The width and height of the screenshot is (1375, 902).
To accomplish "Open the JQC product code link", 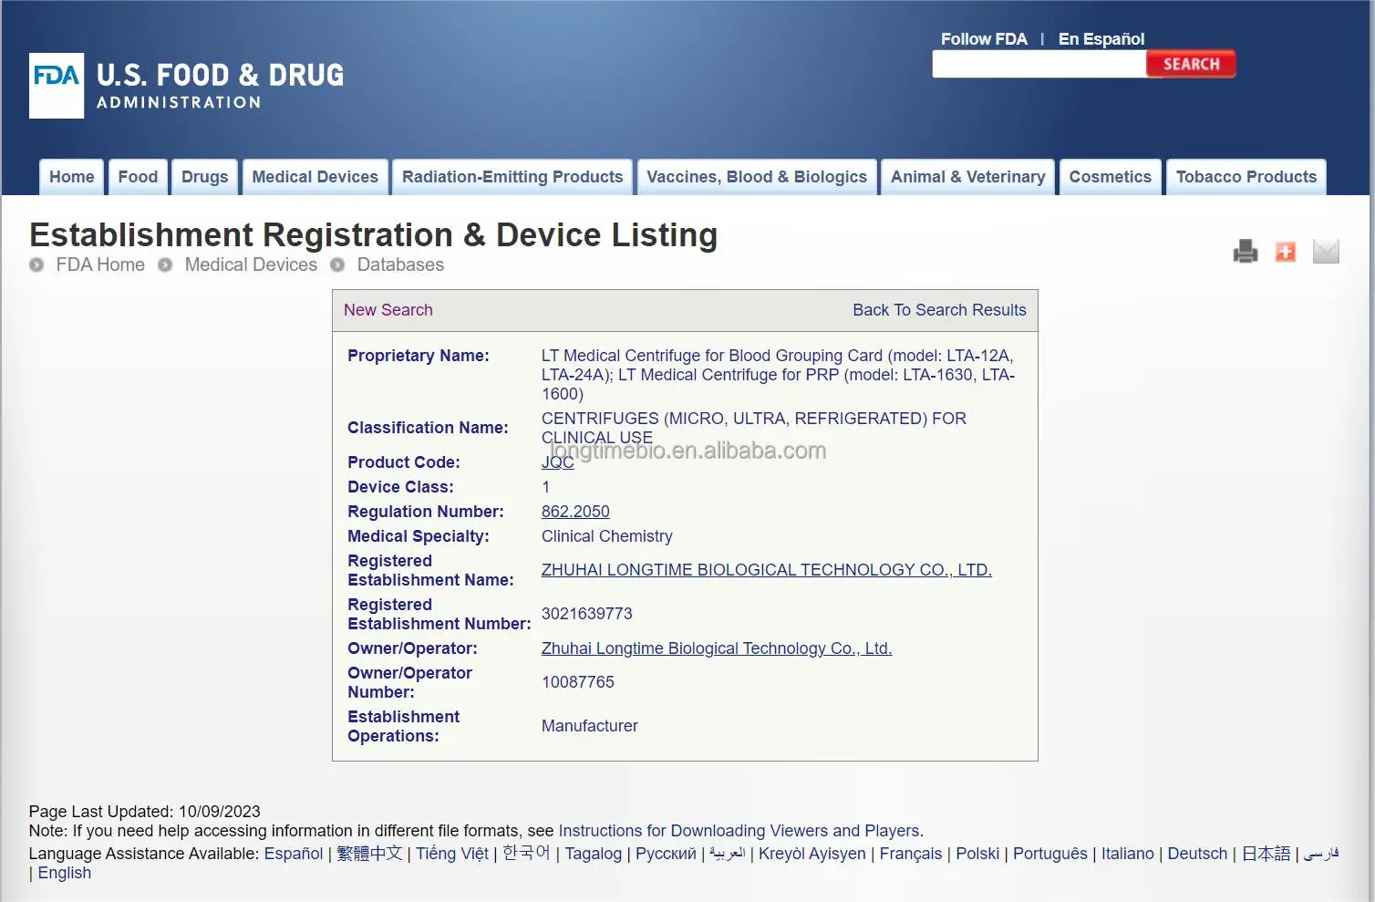I will coord(557,462).
